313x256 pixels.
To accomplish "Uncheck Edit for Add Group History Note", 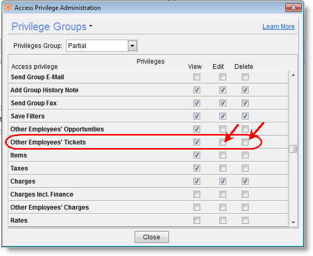I will coord(223,90).
